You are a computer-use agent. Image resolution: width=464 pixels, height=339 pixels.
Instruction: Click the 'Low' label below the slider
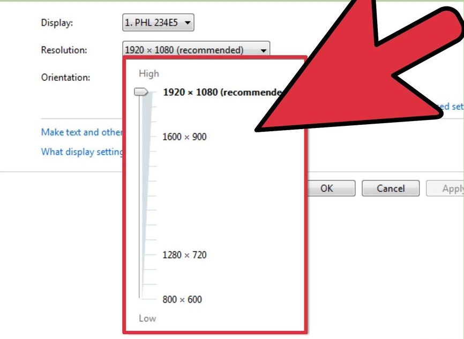[147, 318]
